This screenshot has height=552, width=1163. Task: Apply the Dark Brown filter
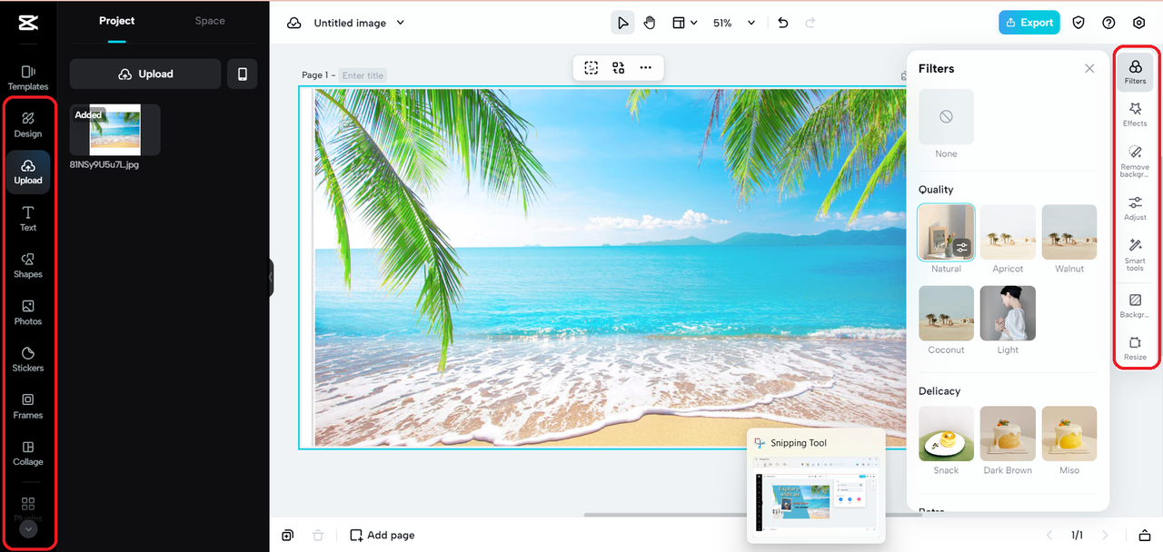tap(1008, 434)
